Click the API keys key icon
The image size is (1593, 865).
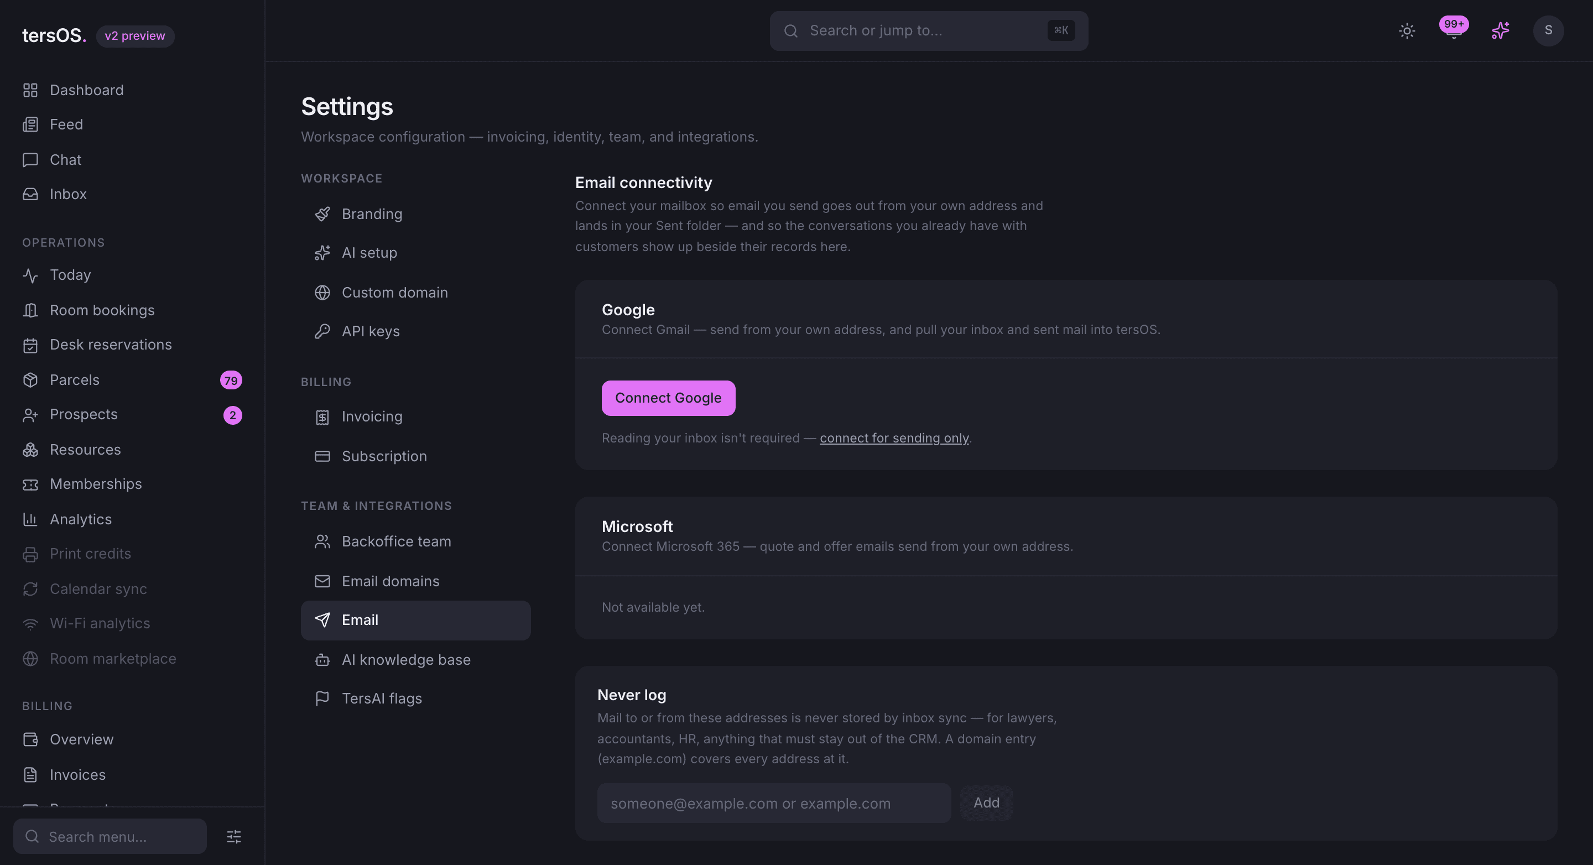322,331
